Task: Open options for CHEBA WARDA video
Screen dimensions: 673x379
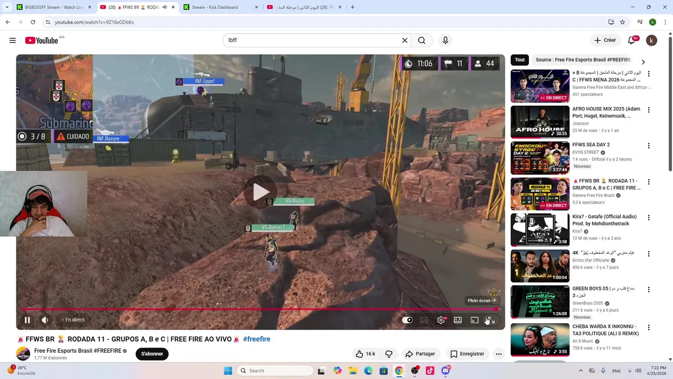Action: point(648,327)
